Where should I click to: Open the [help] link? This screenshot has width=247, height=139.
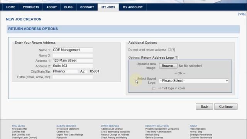[x=241, y=14]
